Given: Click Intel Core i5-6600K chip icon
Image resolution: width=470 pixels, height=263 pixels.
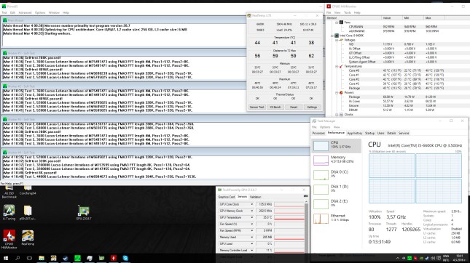Looking at the screenshot, I should click(x=337, y=36).
